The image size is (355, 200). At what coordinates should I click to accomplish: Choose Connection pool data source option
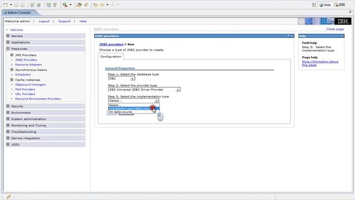134,108
